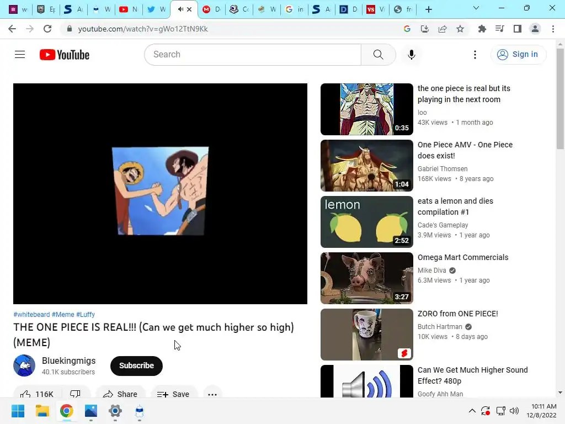
Task: Open the Windows Start menu
Action: click(18, 411)
